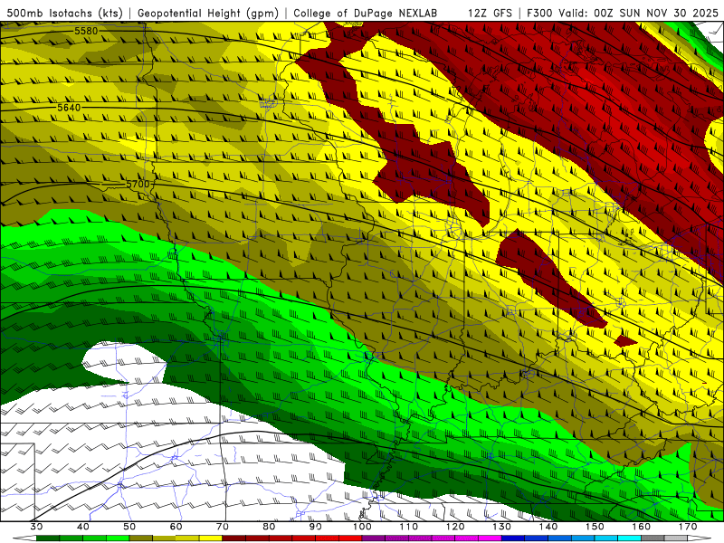Viewport: 724px width, 543px height.
Task: Click the 150 value on the legend scale
Action: click(x=595, y=527)
